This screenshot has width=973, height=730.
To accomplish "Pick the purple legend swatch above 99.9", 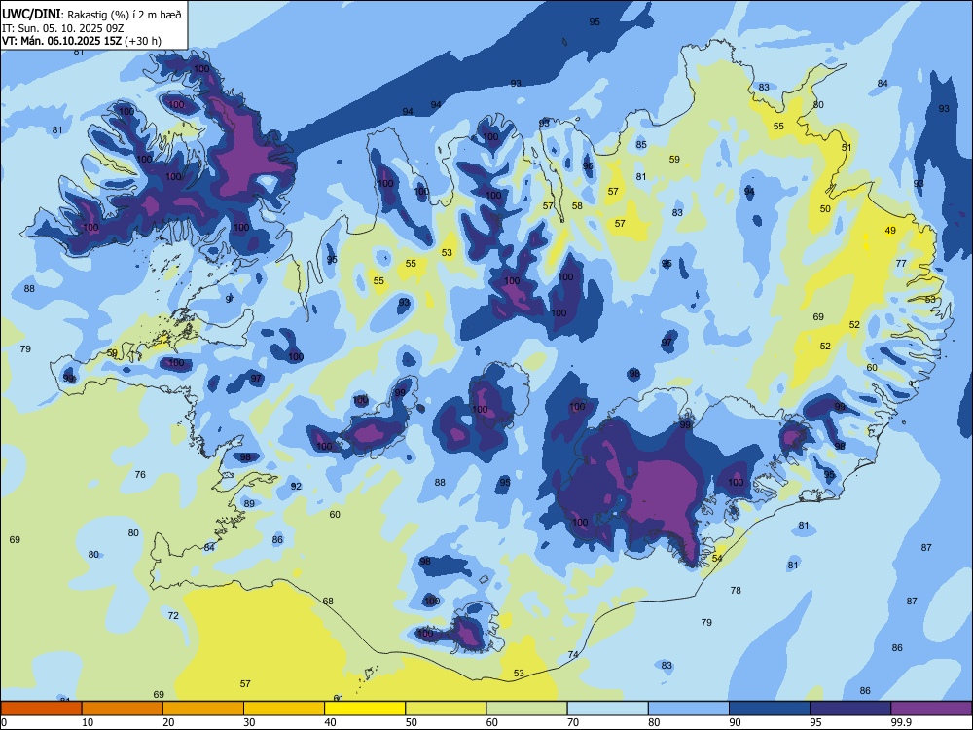I will pyautogui.click(x=931, y=709).
